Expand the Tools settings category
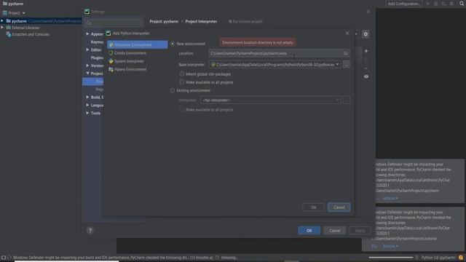466x262 pixels. [x=87, y=113]
